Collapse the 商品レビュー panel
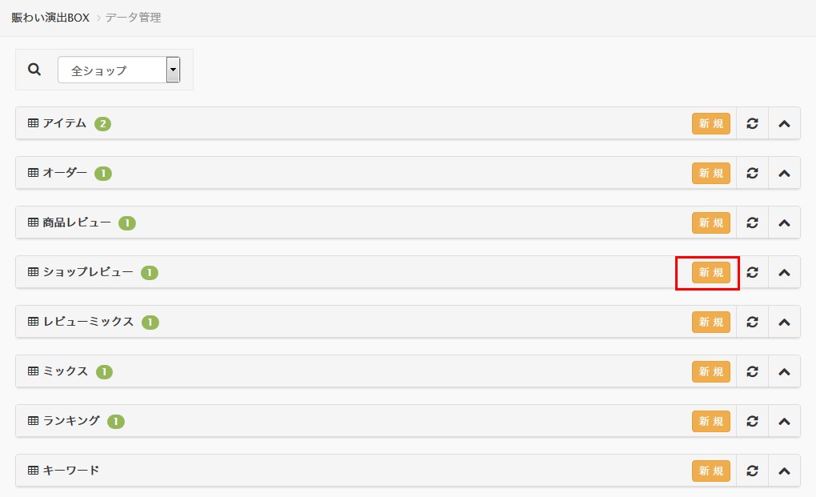816x497 pixels. click(x=784, y=222)
